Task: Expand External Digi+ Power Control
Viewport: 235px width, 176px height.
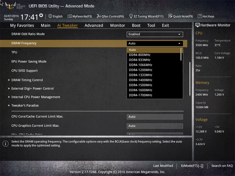Action: tap(32, 88)
